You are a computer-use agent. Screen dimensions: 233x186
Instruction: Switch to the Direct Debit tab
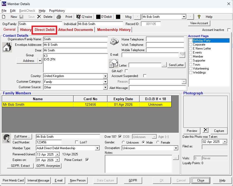pyautogui.click(x=45, y=30)
